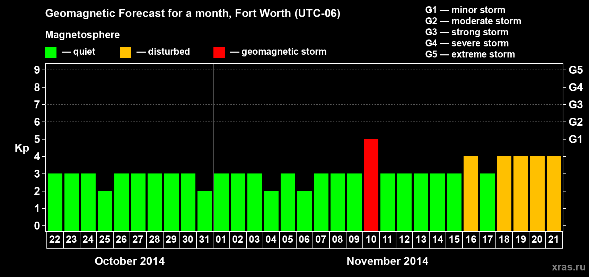Click the 'quiet' legend label text
The height and width of the screenshot is (277, 589).
click(x=84, y=52)
